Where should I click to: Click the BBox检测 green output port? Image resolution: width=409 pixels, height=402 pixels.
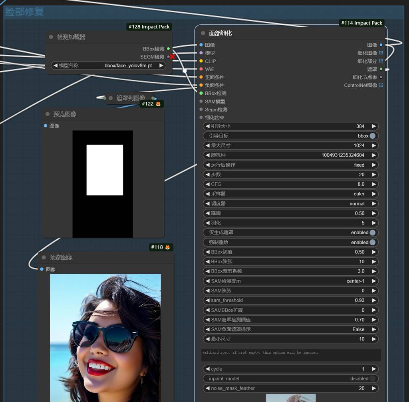click(x=168, y=49)
